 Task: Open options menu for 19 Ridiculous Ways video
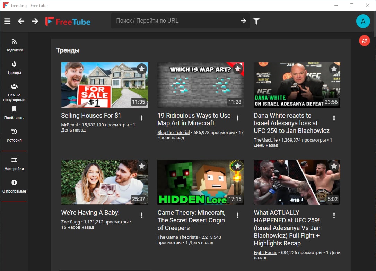(238, 118)
